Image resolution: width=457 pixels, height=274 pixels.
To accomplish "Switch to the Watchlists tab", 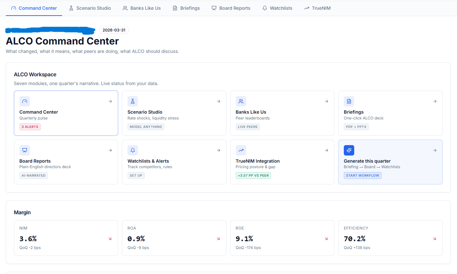I will 277,8.
